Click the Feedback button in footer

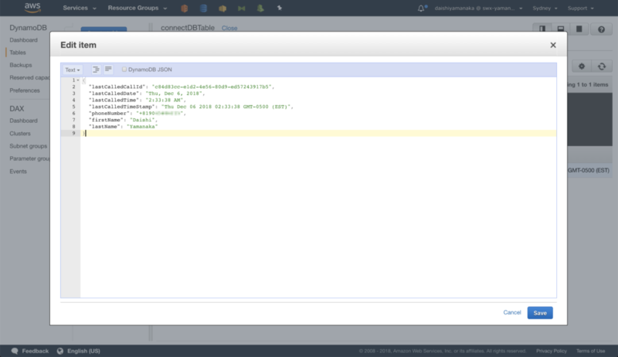coord(30,351)
